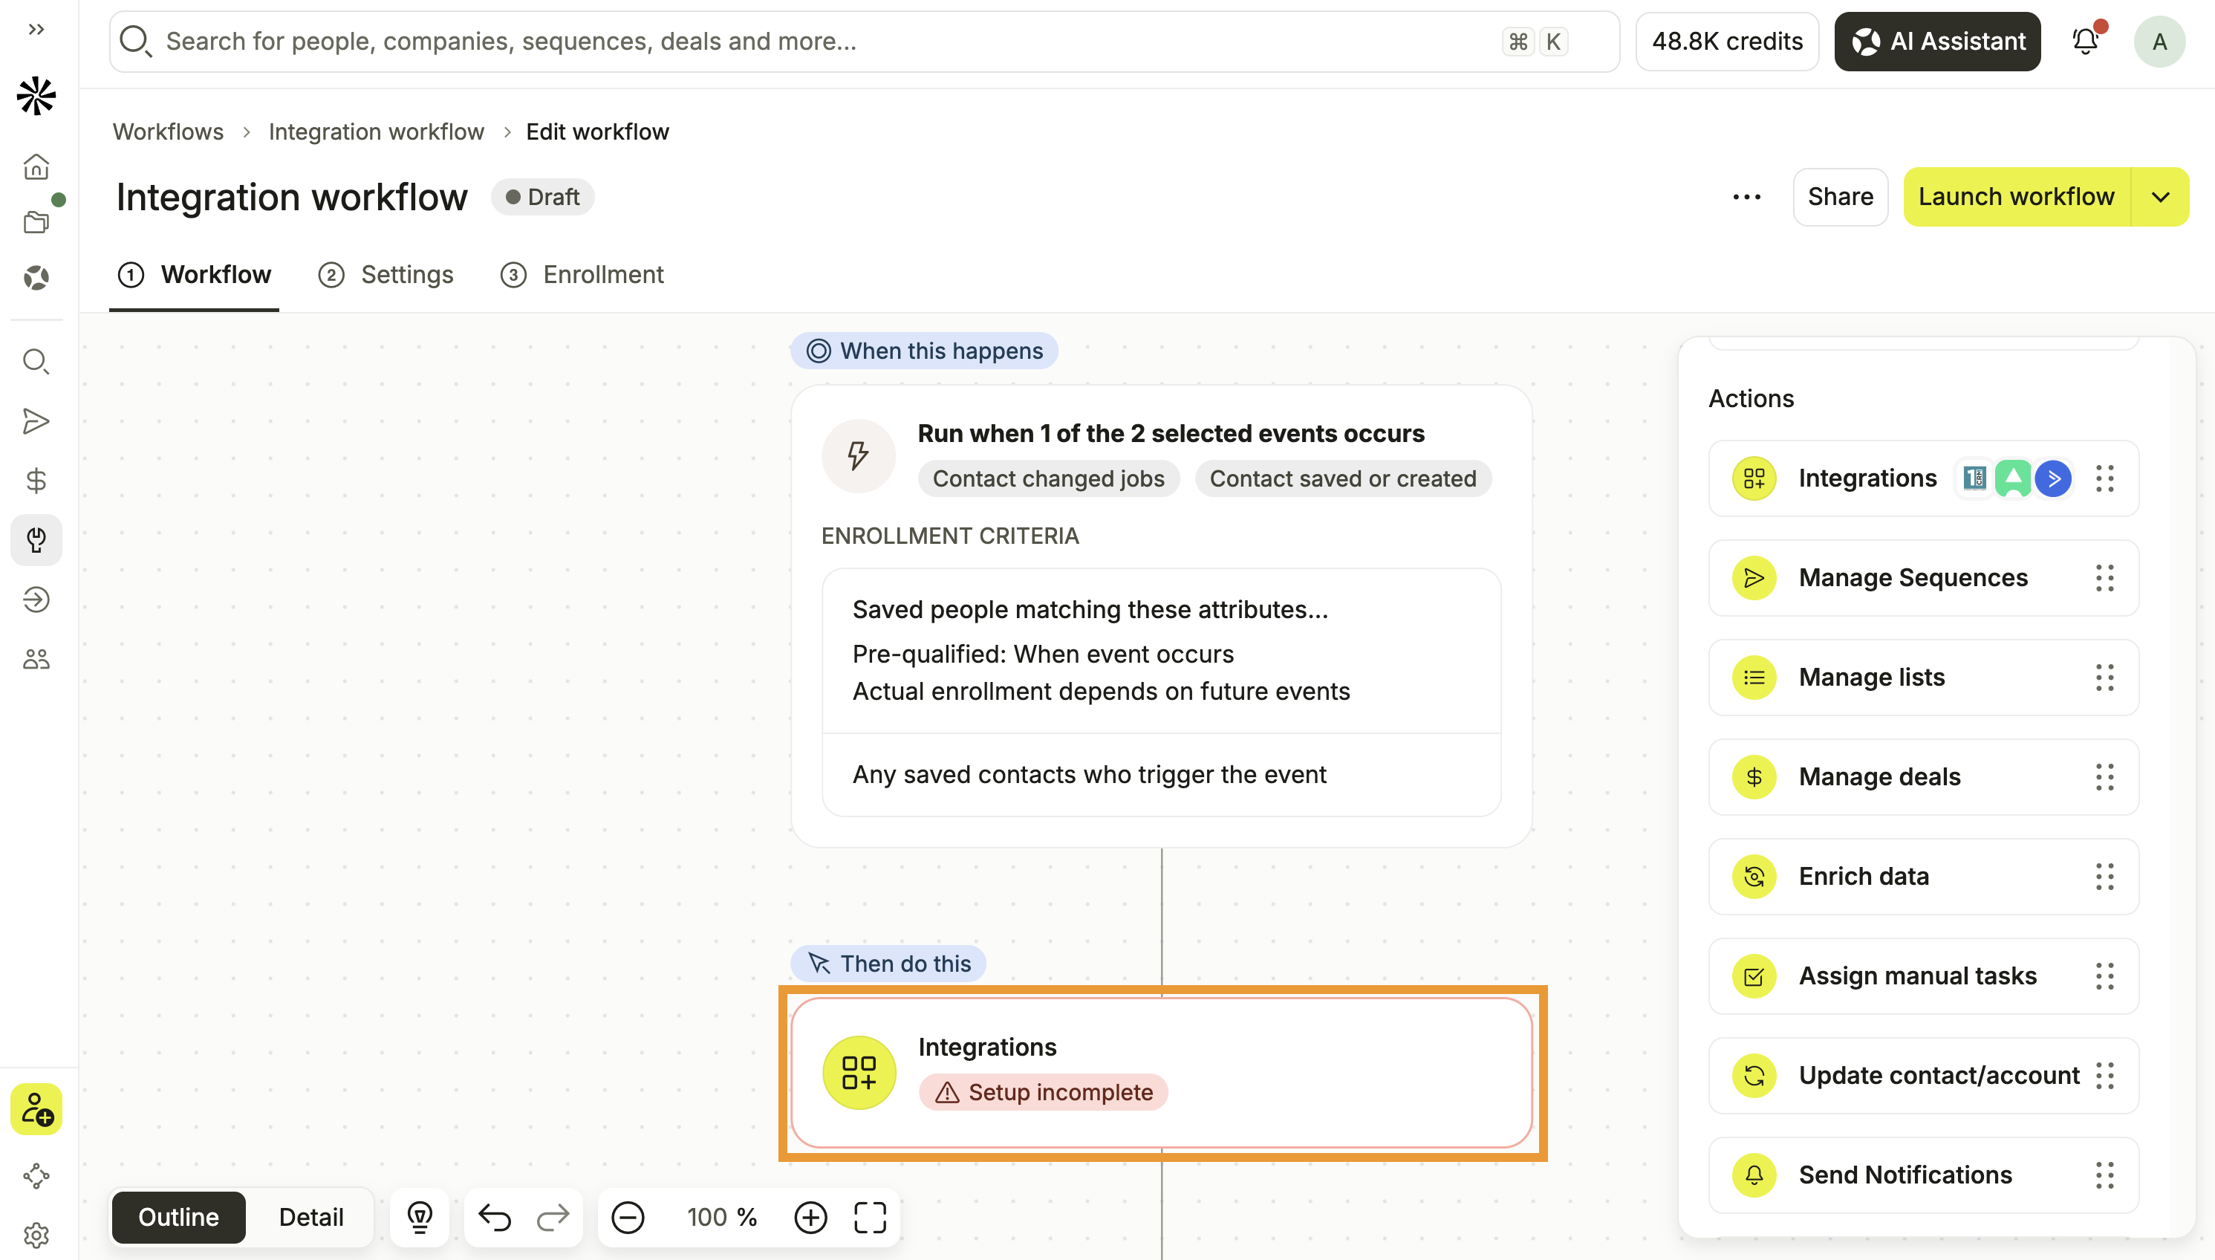Open the nodes diagram sidebar icon

(36, 1176)
